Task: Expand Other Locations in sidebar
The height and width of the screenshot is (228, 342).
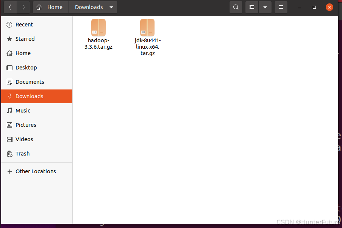Action: pyautogui.click(x=37, y=171)
